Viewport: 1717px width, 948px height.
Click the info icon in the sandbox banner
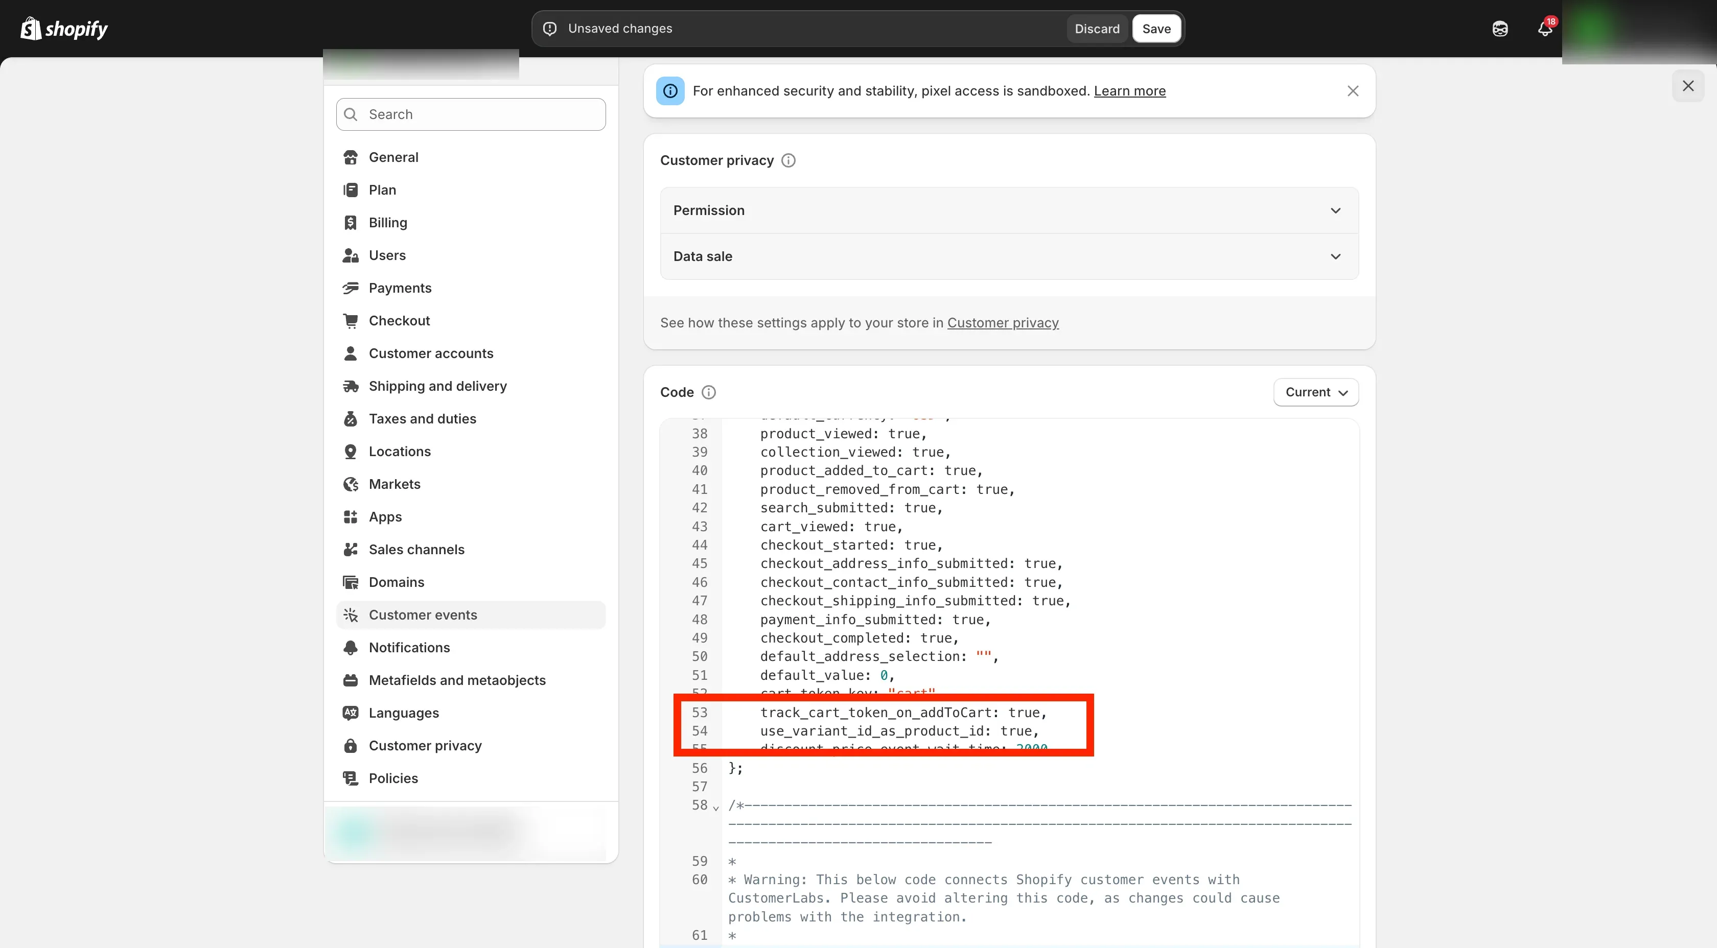(670, 90)
